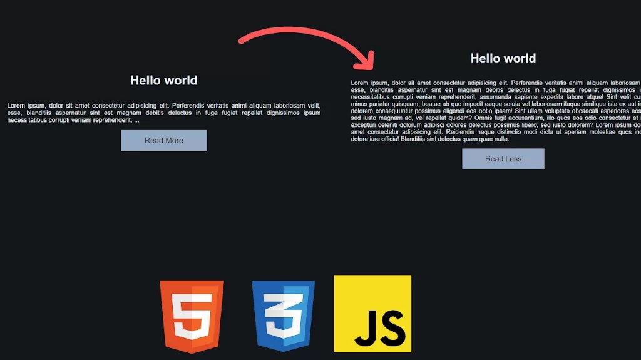Click the Read Less button label text

503,158
